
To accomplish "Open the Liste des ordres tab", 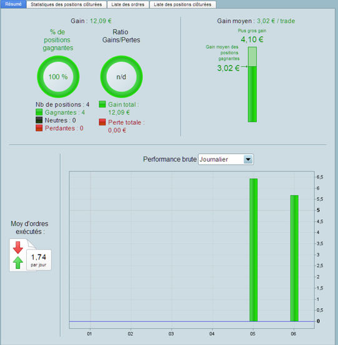I will pos(128,4).
